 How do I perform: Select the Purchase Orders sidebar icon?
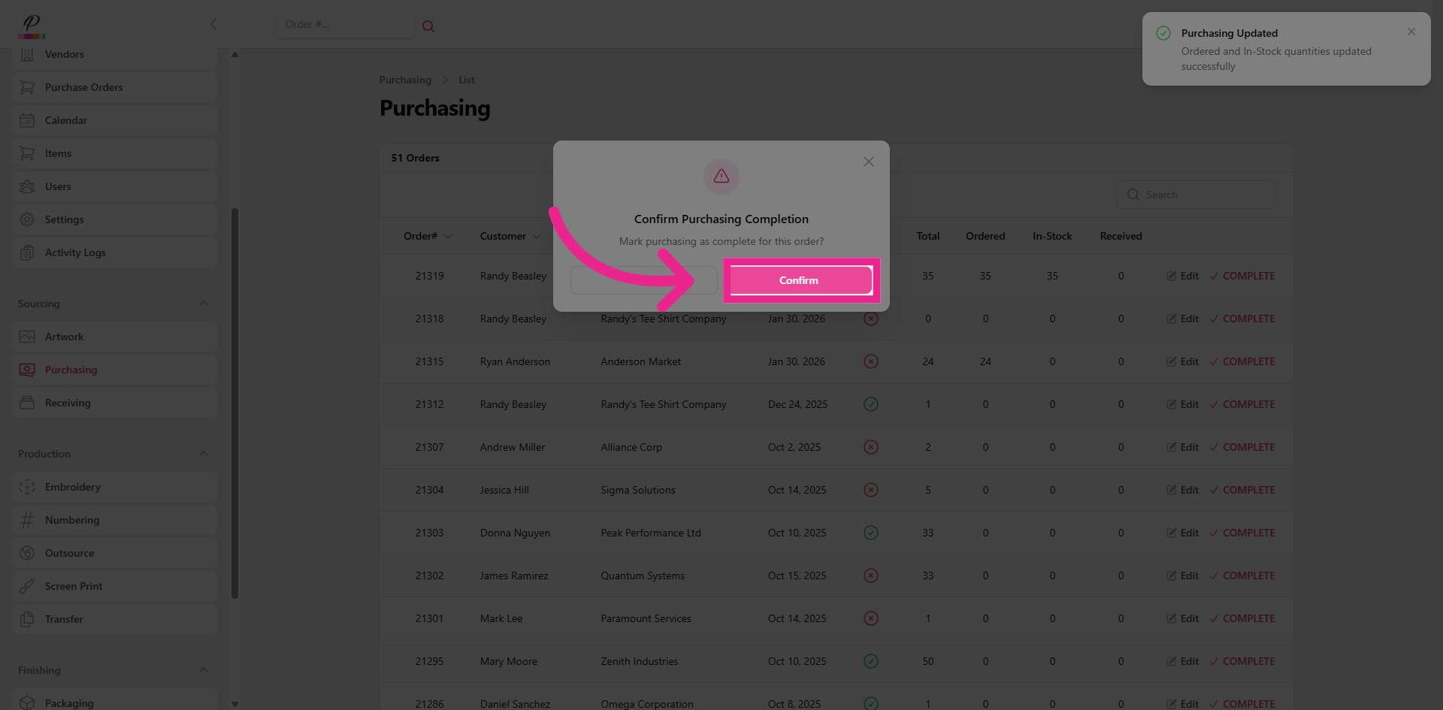pos(83,87)
